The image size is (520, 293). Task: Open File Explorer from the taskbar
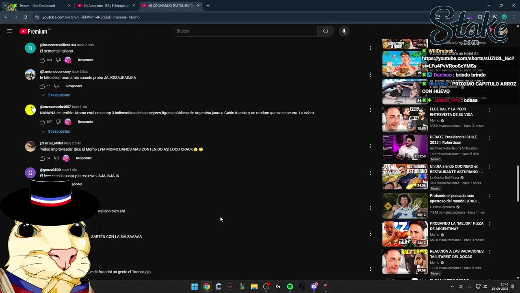click(254, 286)
